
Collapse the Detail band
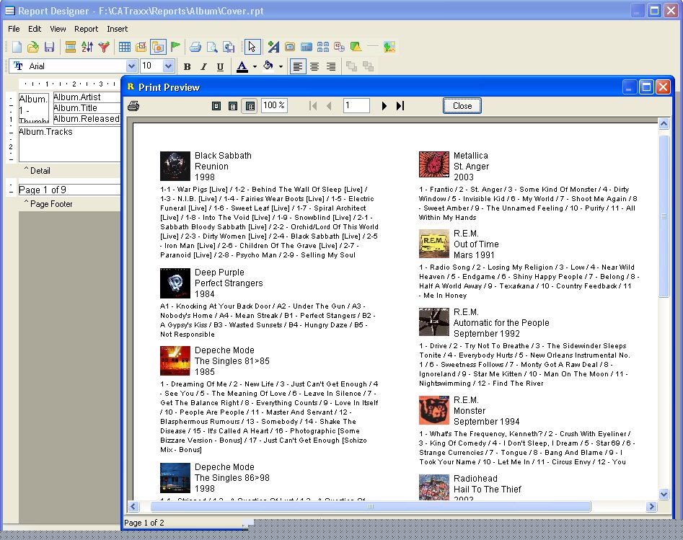point(26,169)
